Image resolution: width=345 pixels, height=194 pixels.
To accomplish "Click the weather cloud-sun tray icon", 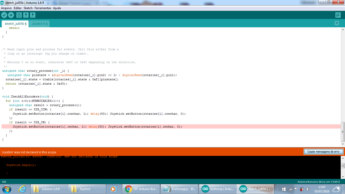I will click(337, 189).
